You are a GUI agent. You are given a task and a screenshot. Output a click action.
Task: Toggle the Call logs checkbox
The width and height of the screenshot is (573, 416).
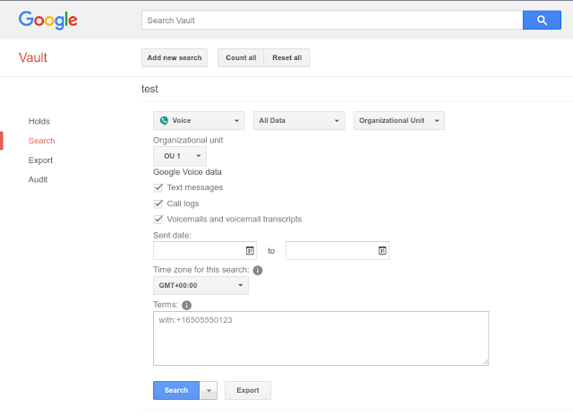[x=158, y=204]
